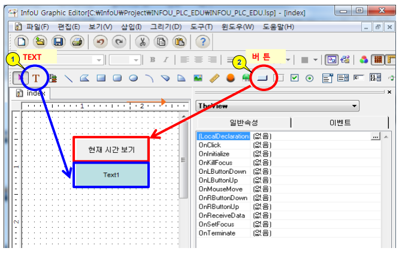
Task: Open the 편집(E) menu
Action: (x=69, y=27)
